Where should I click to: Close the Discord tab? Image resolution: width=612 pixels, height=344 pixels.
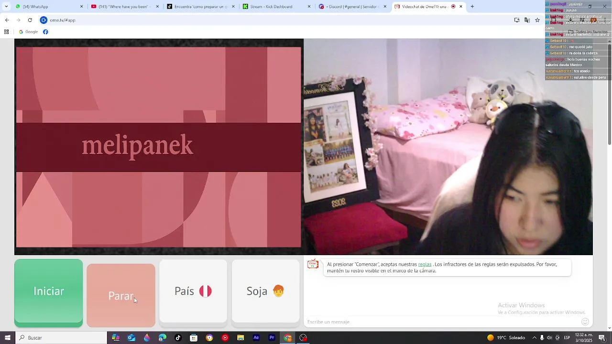pos(385,7)
